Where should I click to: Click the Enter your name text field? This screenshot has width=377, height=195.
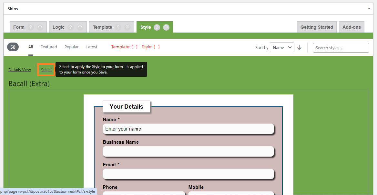pos(188,129)
